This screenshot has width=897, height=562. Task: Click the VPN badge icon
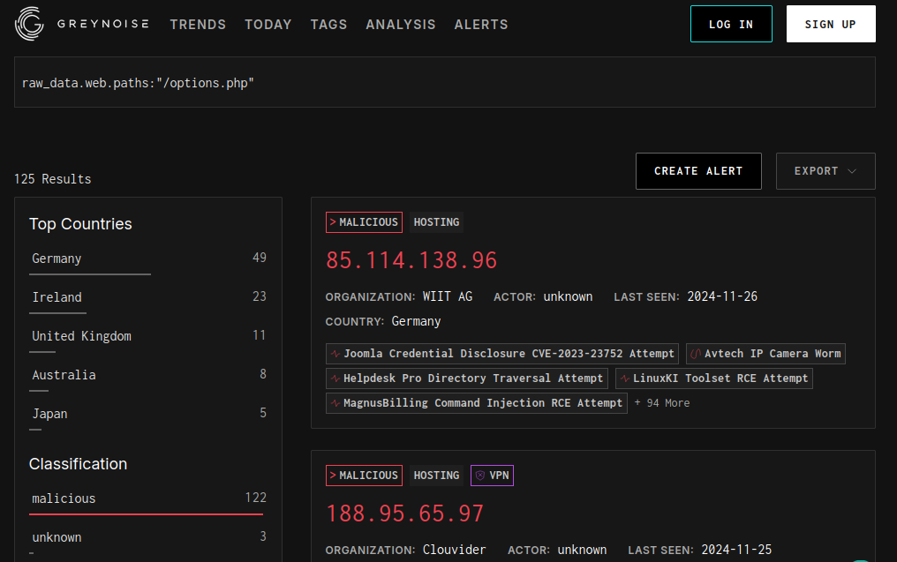pyautogui.click(x=480, y=476)
